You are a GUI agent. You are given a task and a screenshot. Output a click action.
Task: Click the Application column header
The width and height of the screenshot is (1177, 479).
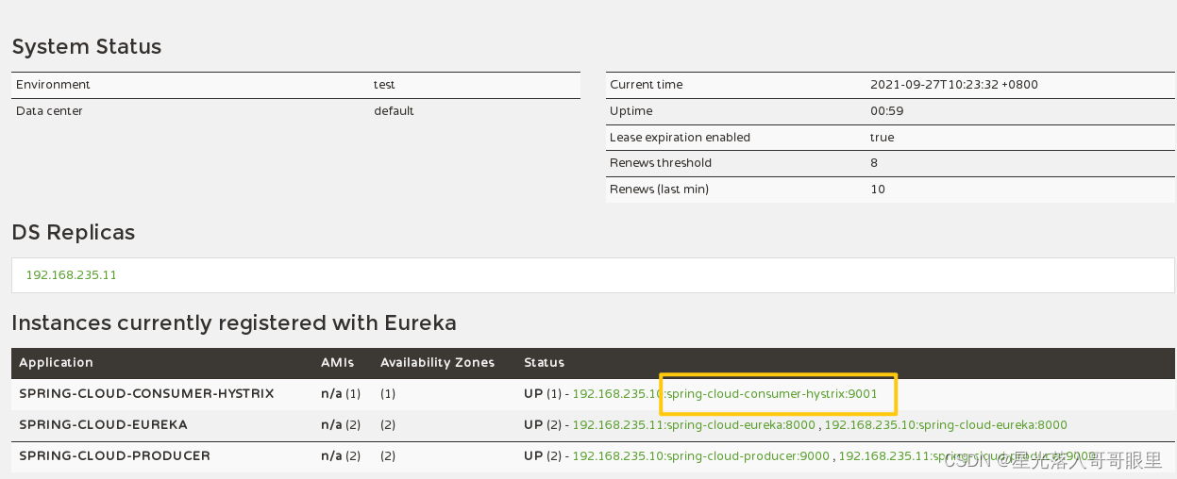tap(56, 363)
